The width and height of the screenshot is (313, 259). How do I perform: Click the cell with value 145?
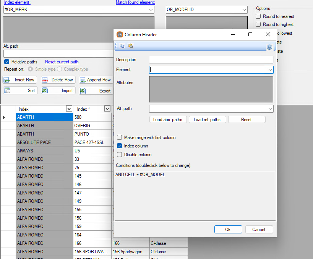point(92,176)
